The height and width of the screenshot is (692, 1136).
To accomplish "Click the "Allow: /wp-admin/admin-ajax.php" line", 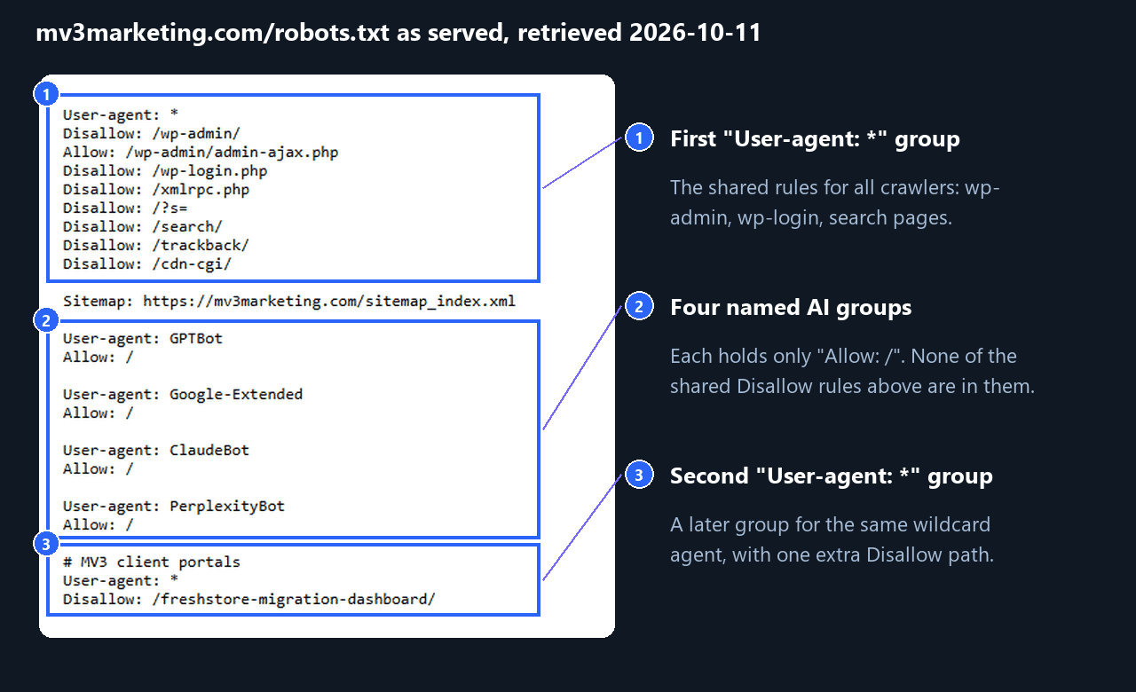I will click(x=201, y=152).
